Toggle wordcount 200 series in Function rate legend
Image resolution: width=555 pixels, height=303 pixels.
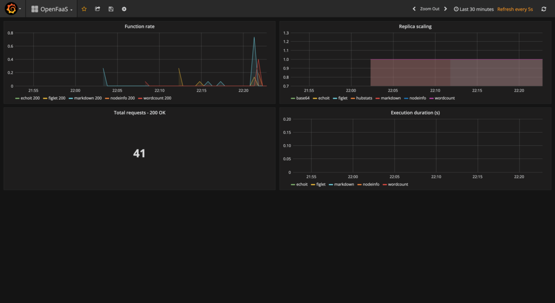pos(154,98)
